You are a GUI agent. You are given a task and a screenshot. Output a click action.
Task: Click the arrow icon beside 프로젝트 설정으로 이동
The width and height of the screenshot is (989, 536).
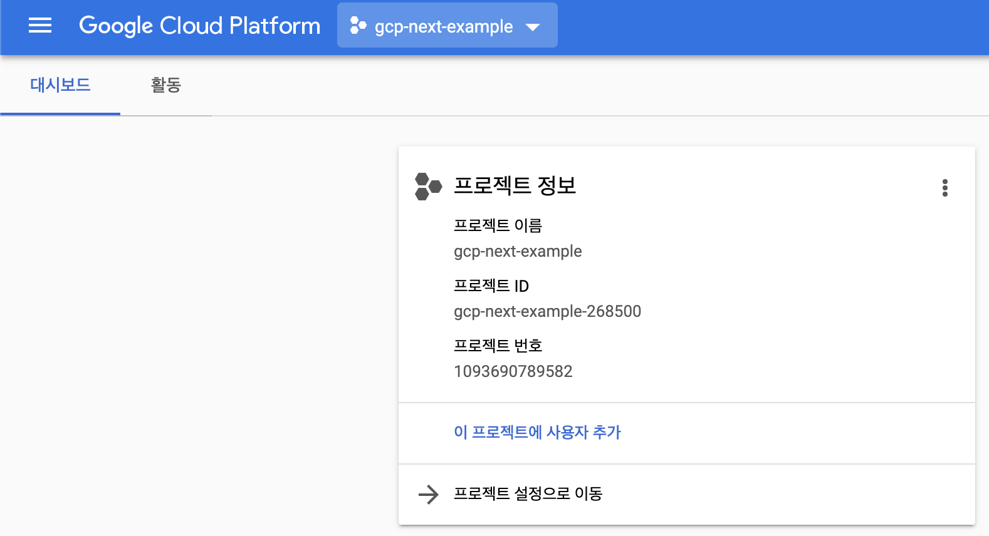tap(429, 495)
